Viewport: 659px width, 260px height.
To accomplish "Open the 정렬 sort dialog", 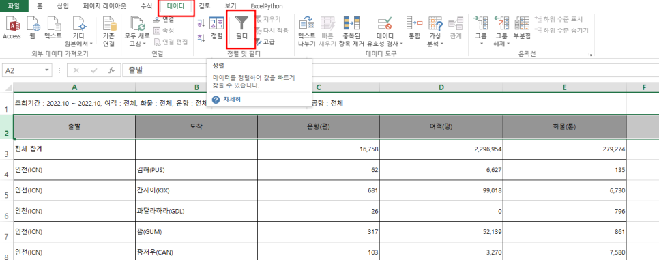I will (x=216, y=29).
